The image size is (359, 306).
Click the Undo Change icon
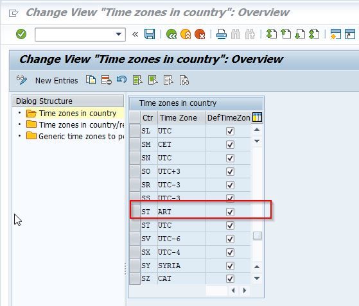pyautogui.click(x=121, y=80)
